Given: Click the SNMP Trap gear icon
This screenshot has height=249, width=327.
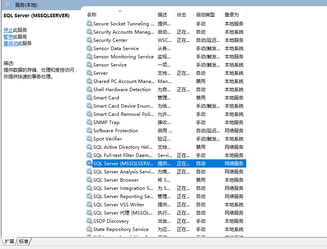Looking at the screenshot, I should coord(89,122).
